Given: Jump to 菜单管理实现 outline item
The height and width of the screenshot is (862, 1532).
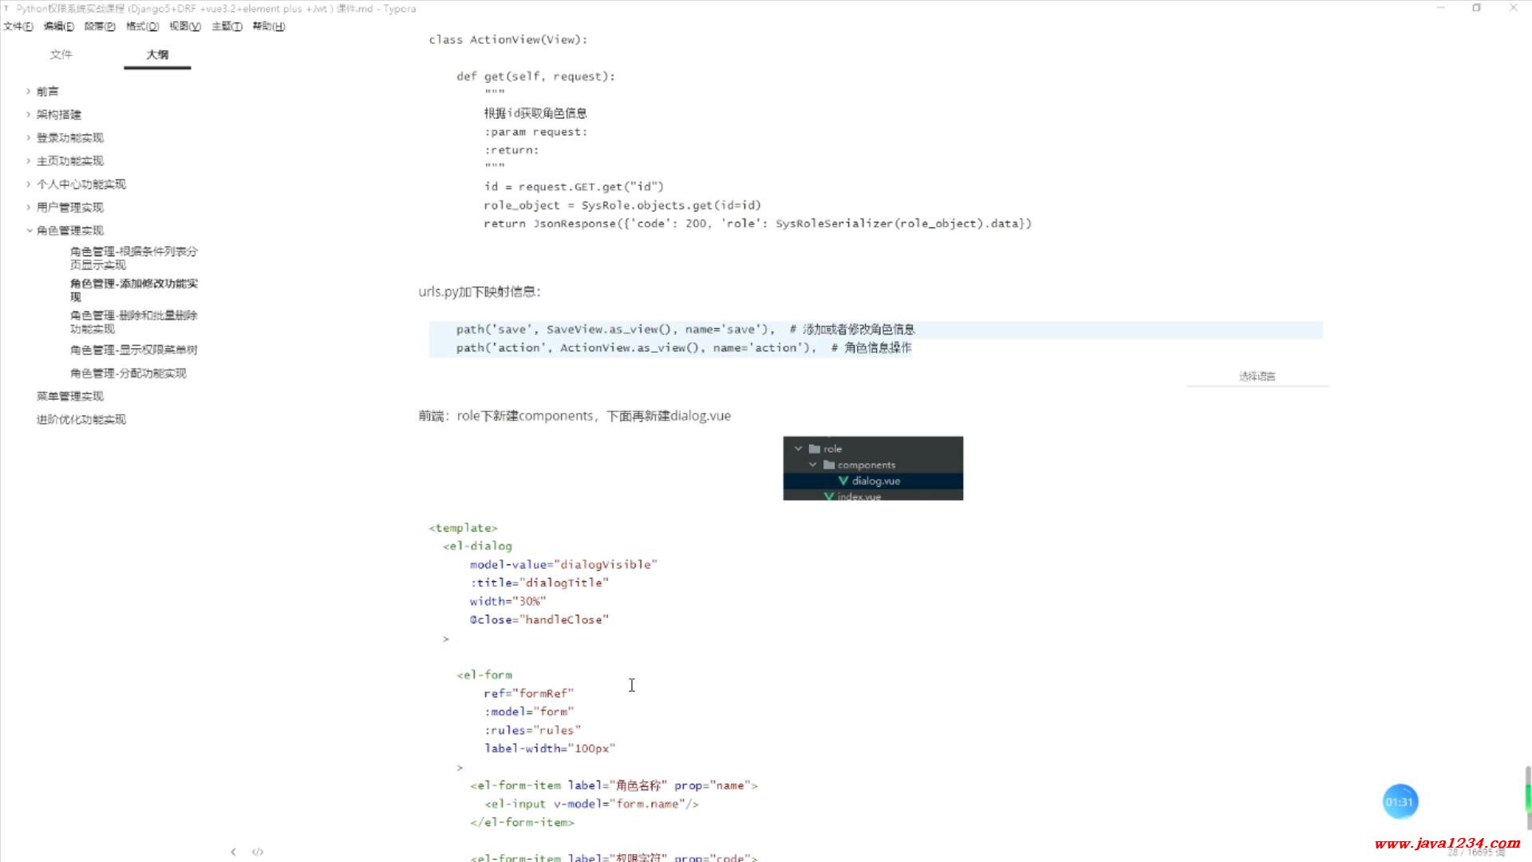Looking at the screenshot, I should [69, 397].
